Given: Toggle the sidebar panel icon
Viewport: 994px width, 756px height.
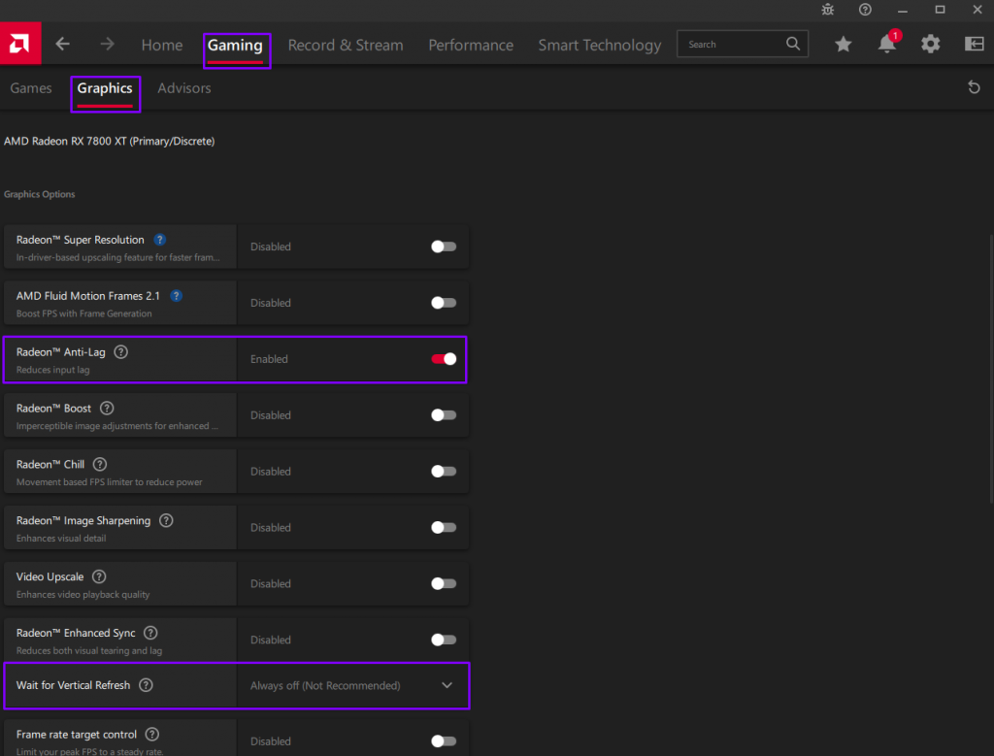Looking at the screenshot, I should click(974, 44).
